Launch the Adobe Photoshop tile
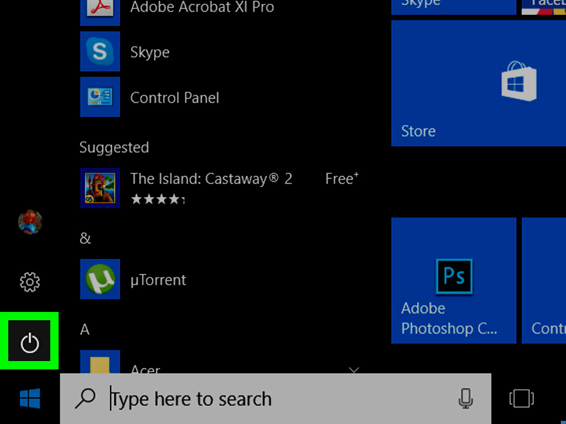Viewport: 566px width, 424px height. (x=454, y=280)
